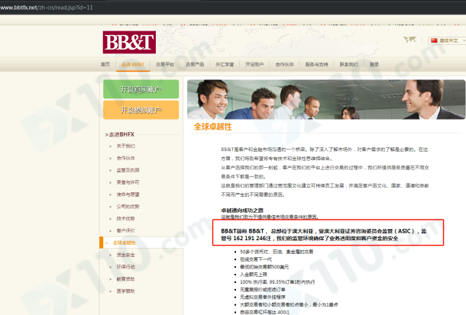Open 关于我们 in the sidebar
The height and width of the screenshot is (315, 466).
click(125, 146)
